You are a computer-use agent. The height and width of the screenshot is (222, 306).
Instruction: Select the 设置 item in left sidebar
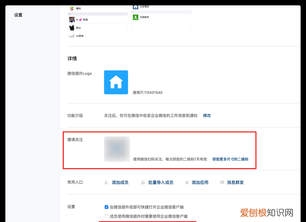coord(18,15)
